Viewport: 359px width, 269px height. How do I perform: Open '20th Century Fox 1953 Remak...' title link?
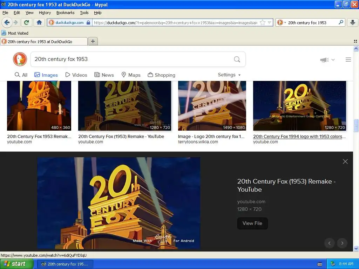coord(39,136)
